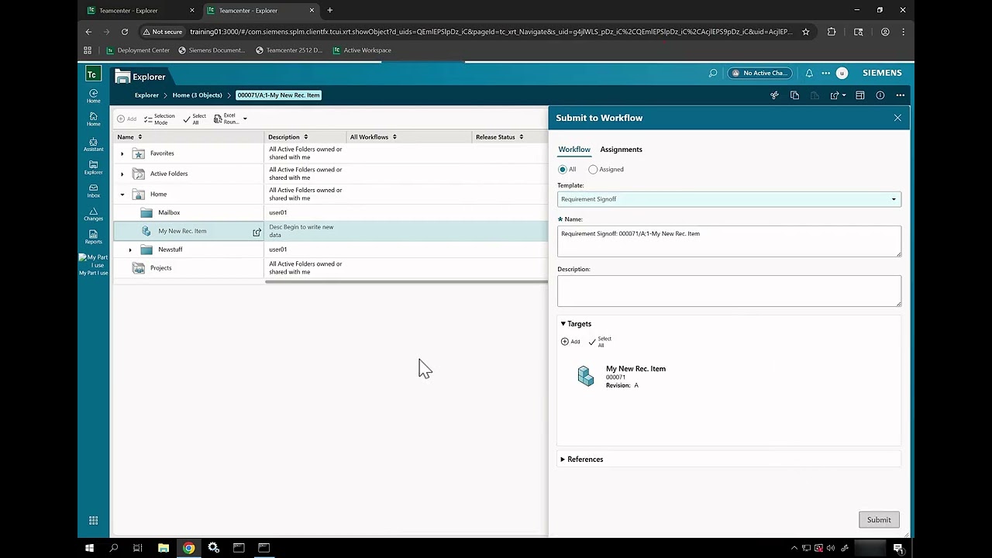The image size is (992, 558).
Task: Select the All radio button
Action: [563, 169]
